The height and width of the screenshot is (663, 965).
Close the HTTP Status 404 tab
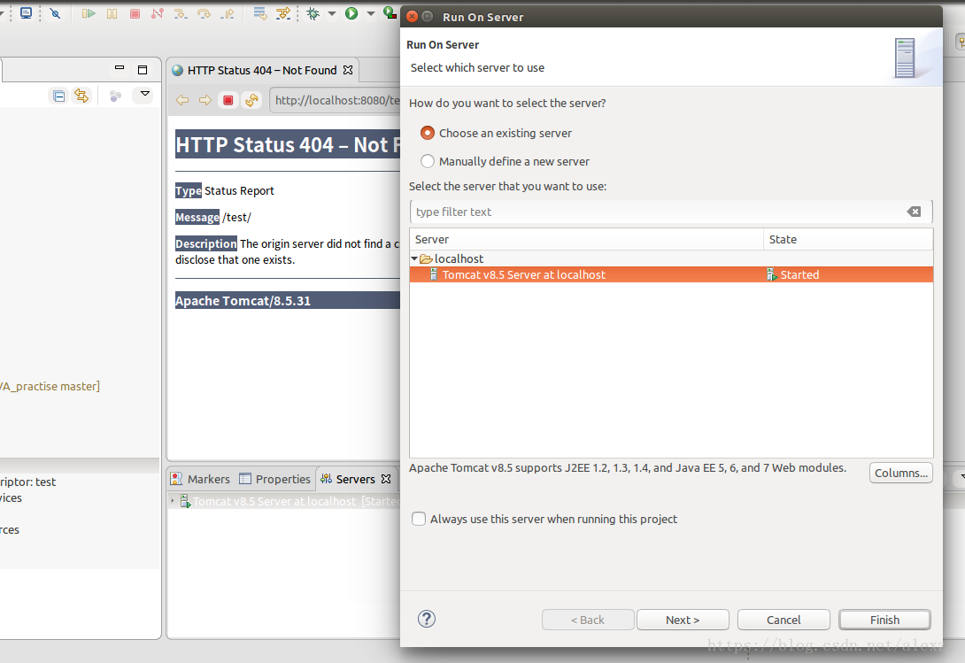(x=348, y=70)
